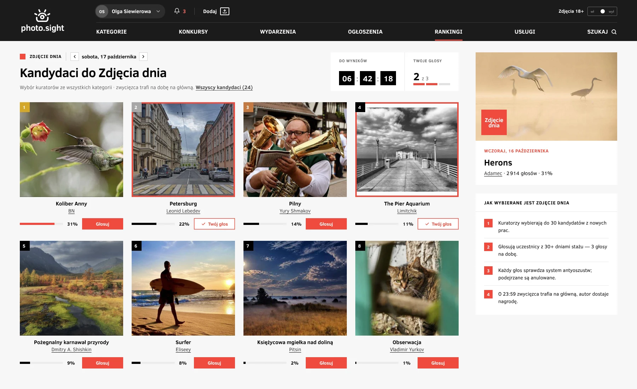Open the KONKURSY menu

click(x=193, y=32)
